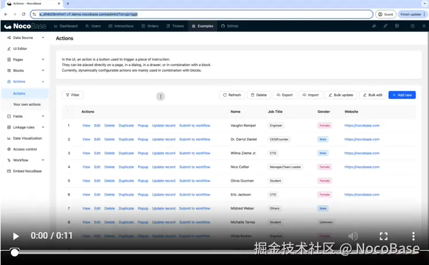Click the NocoBase logo

tap(25, 26)
